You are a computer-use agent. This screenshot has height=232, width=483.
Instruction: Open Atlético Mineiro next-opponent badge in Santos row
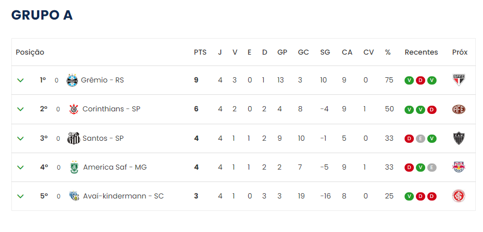click(459, 138)
